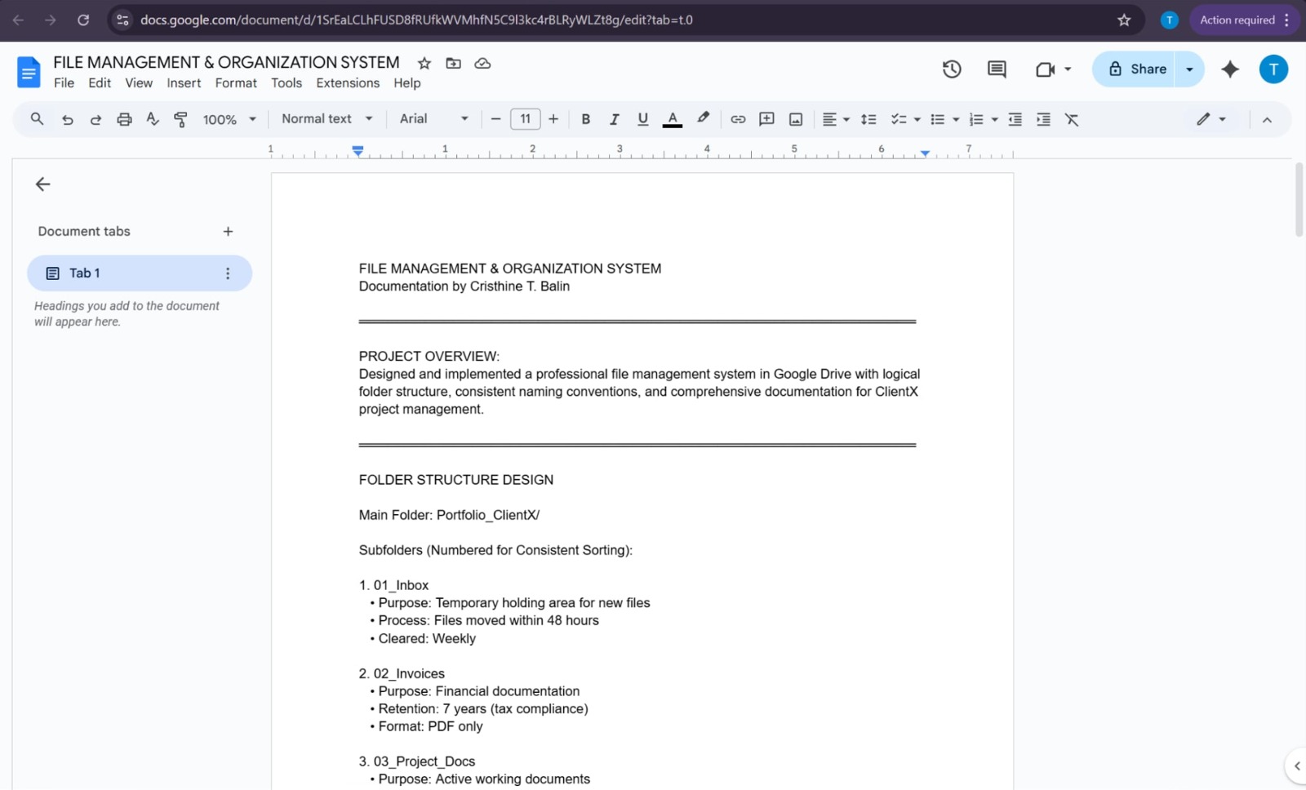Viewport: 1306px width, 790px height.
Task: Open the text color picker
Action: click(x=672, y=119)
